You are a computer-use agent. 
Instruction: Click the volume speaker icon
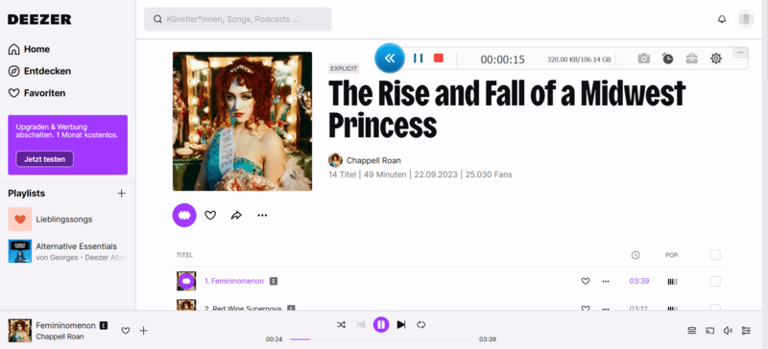click(x=728, y=331)
